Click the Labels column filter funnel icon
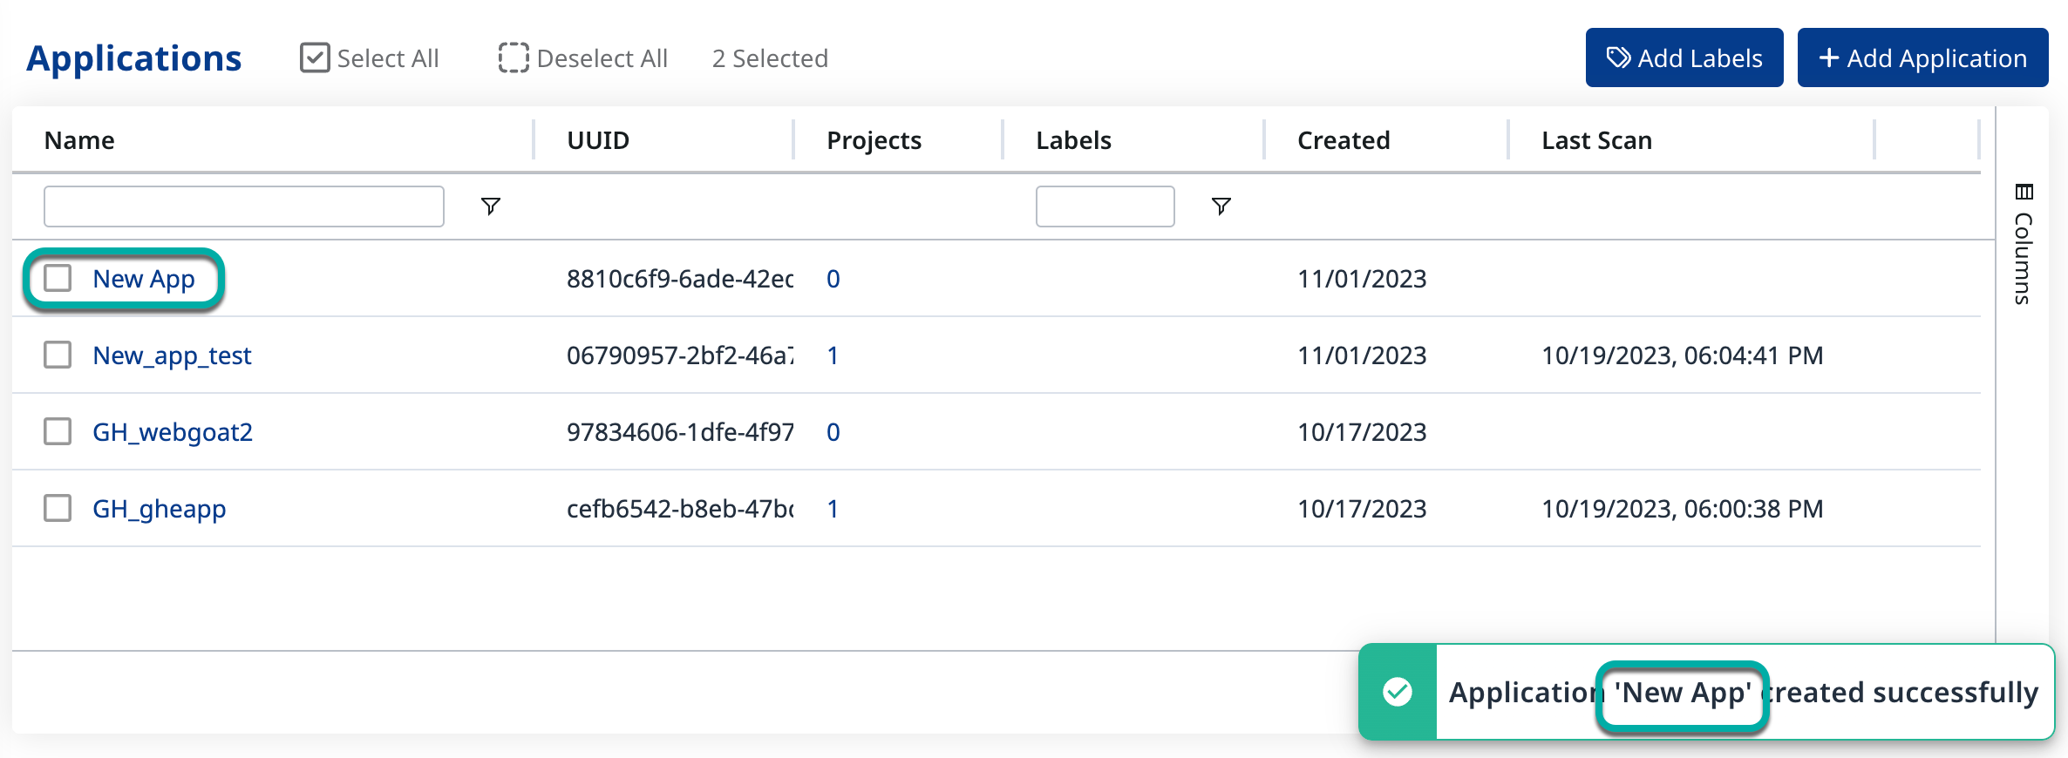Screen dimensions: 2068x758 [1221, 206]
